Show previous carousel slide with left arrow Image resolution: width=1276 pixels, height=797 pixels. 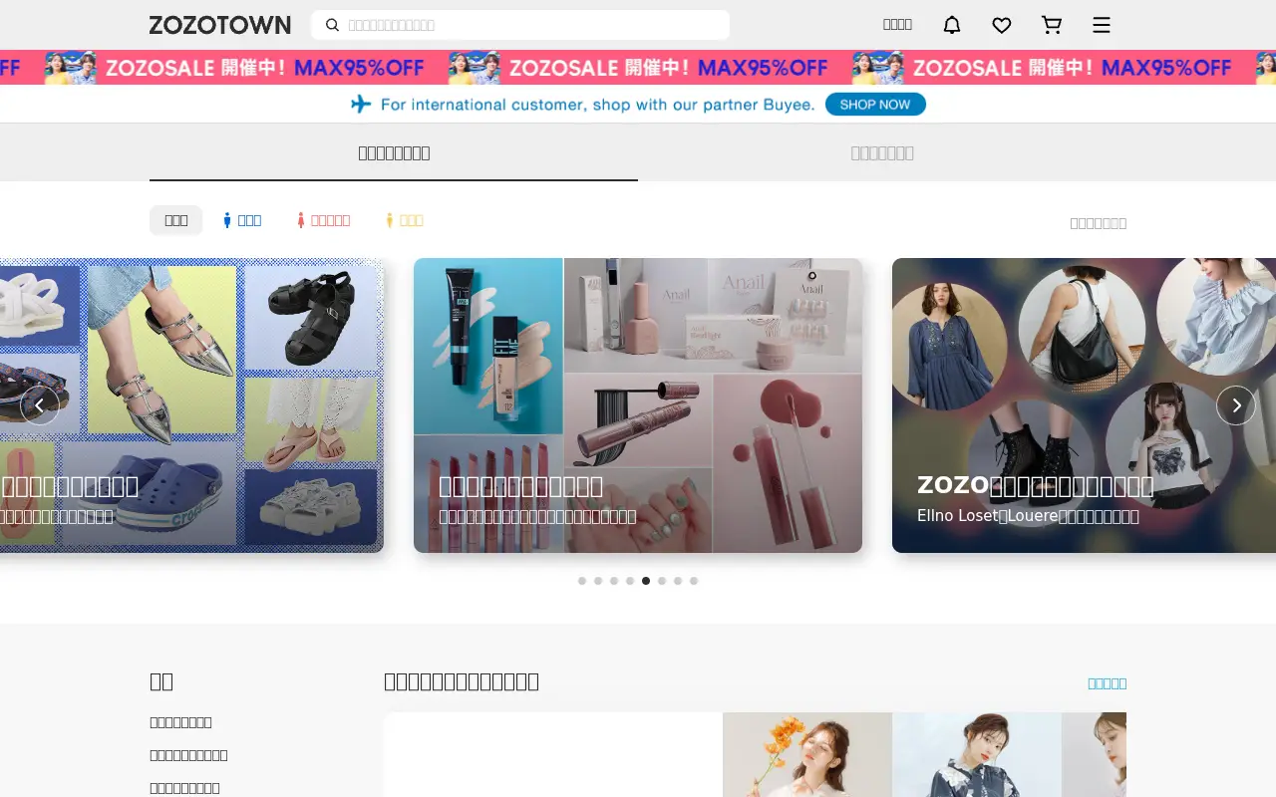tap(40, 405)
